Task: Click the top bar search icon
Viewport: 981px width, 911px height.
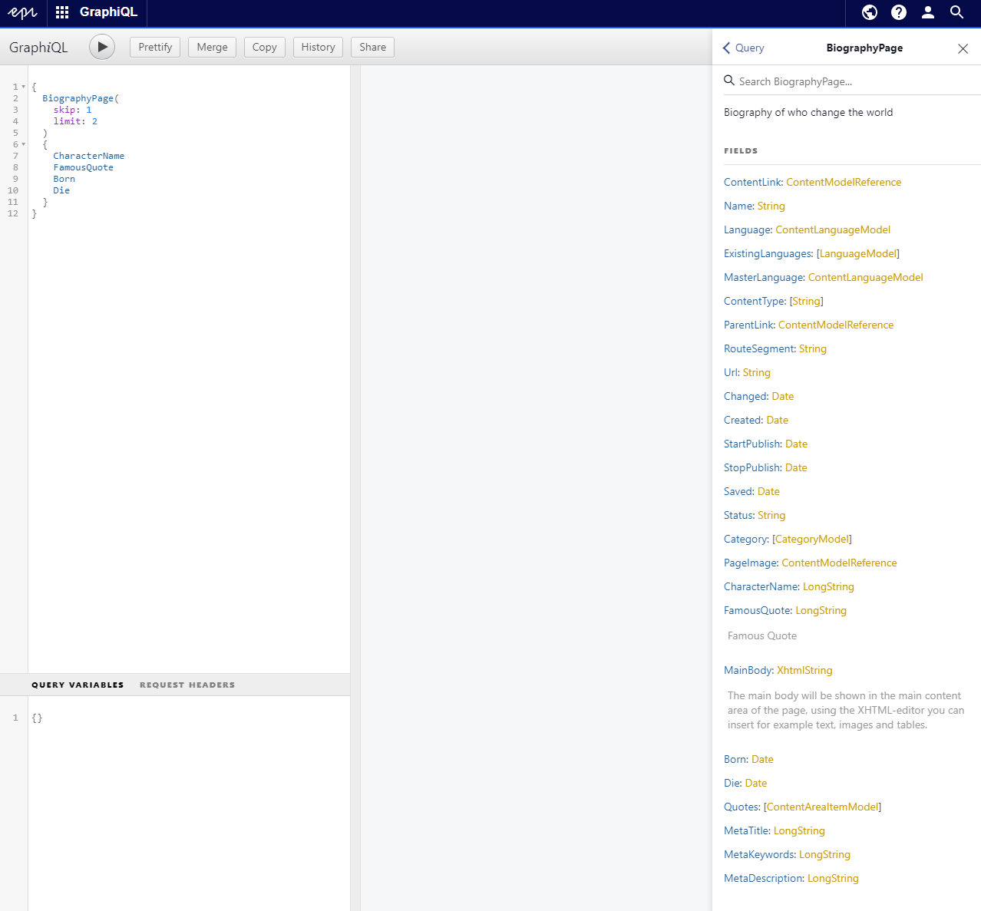Action: click(956, 12)
